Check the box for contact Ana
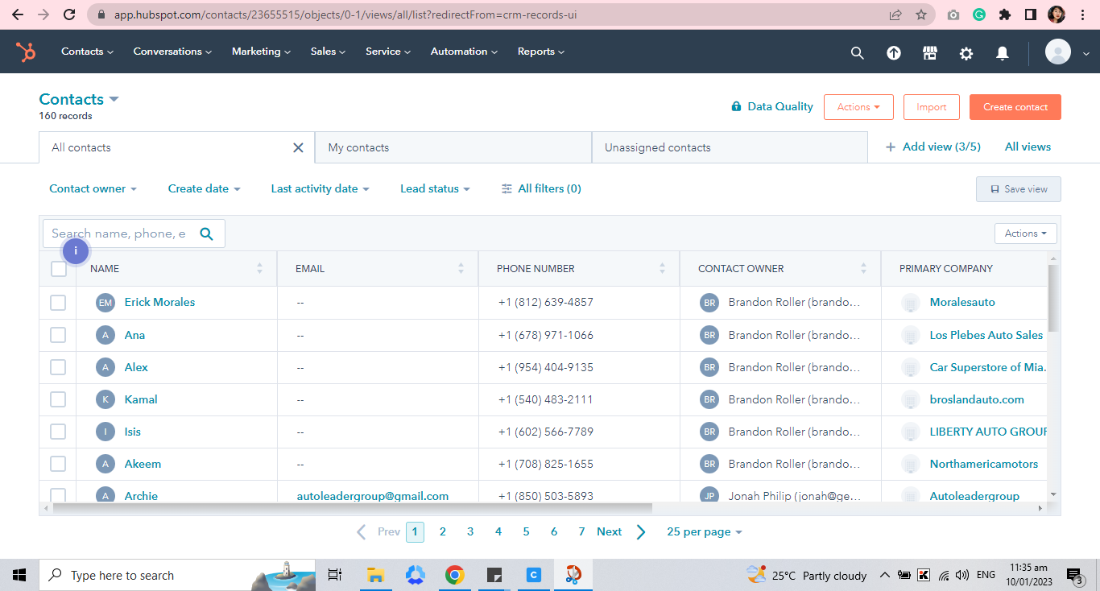 click(58, 335)
